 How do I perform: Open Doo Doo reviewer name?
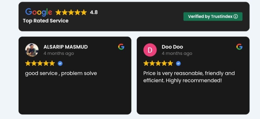pos(172,47)
